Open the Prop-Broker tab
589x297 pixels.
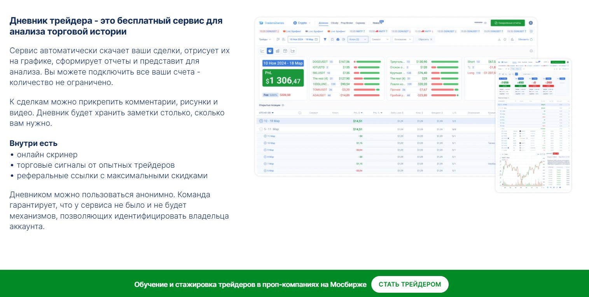[x=346, y=23]
